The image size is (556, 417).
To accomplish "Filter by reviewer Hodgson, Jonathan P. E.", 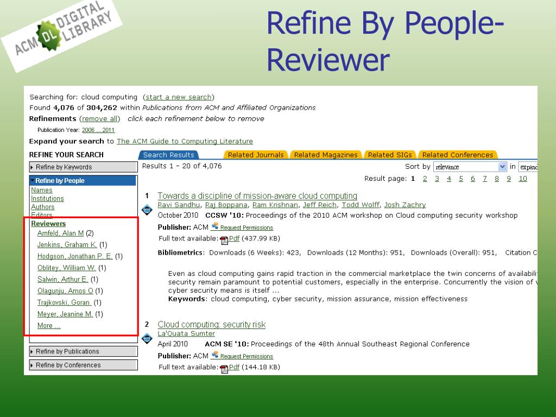I will (x=75, y=256).
